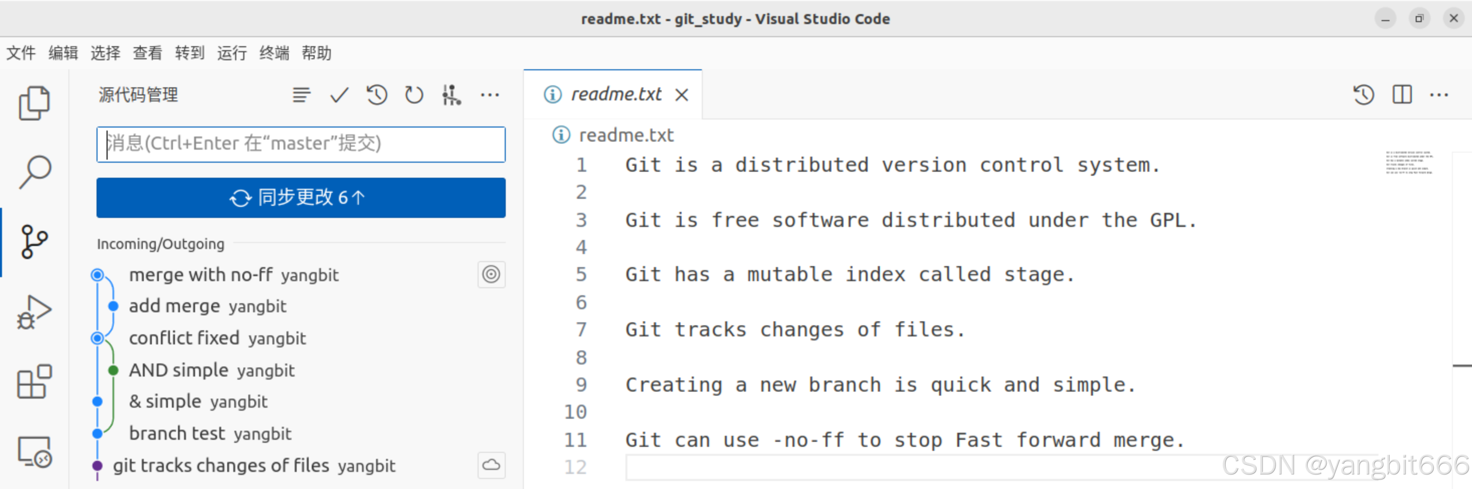Focus the commit message input box
The height and width of the screenshot is (489, 1472).
[301, 144]
